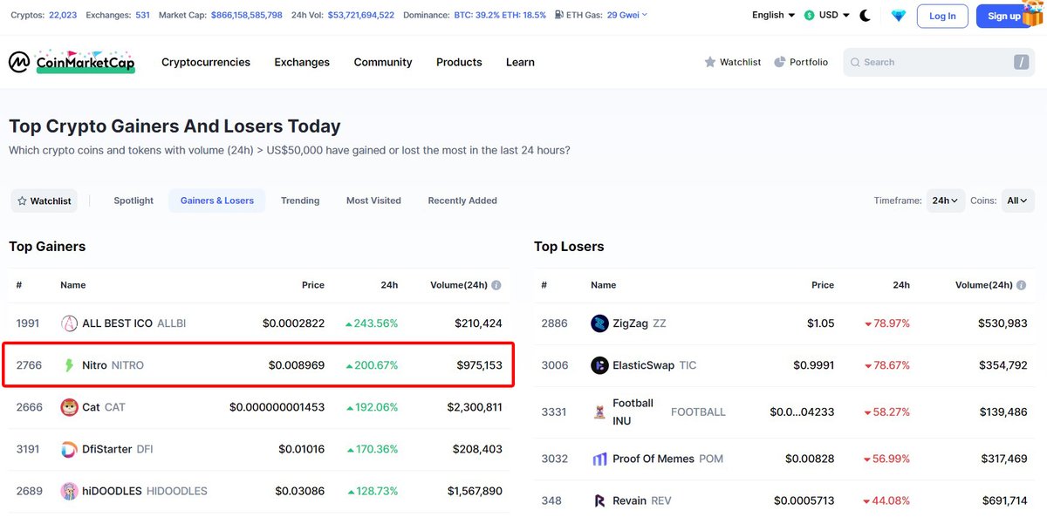Sort Top Losers by Name header

point(604,285)
